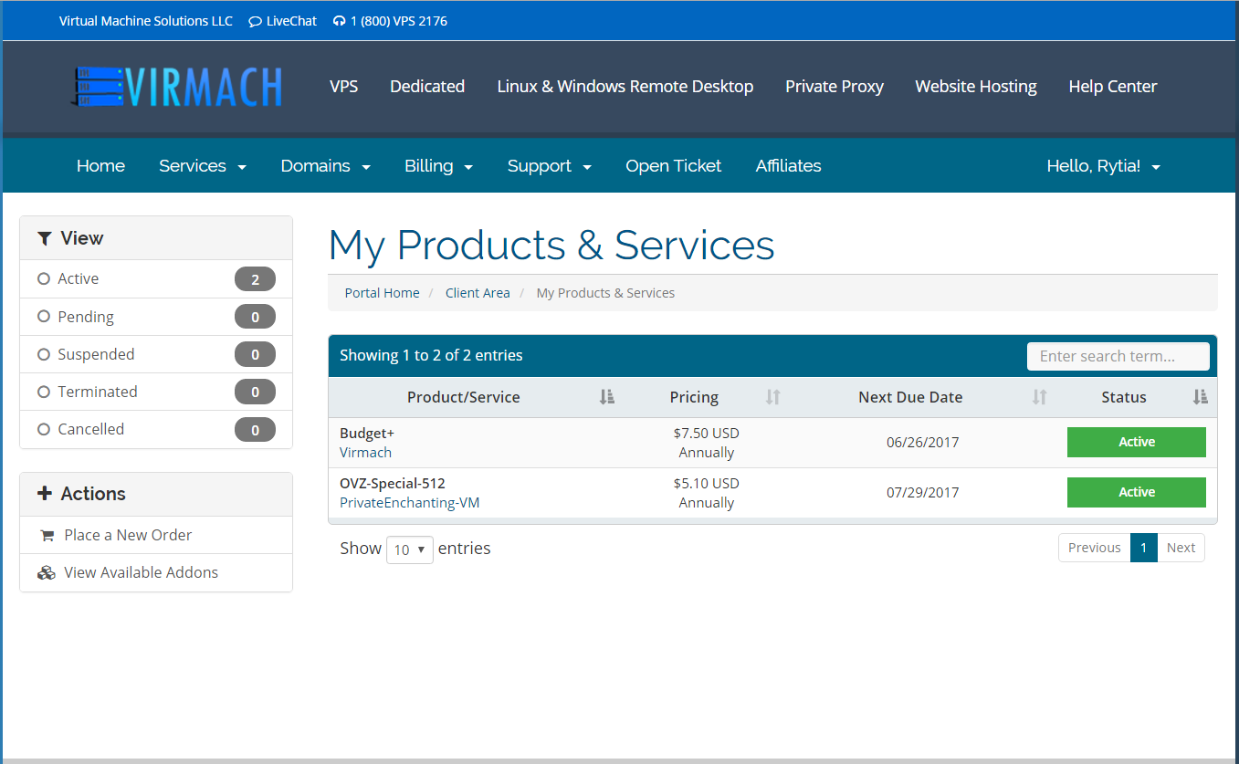
Task: Expand the Billing dropdown menu
Action: 439,166
